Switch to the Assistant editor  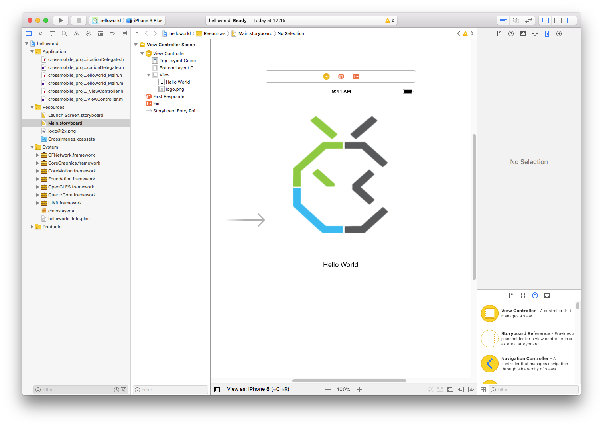click(x=516, y=20)
